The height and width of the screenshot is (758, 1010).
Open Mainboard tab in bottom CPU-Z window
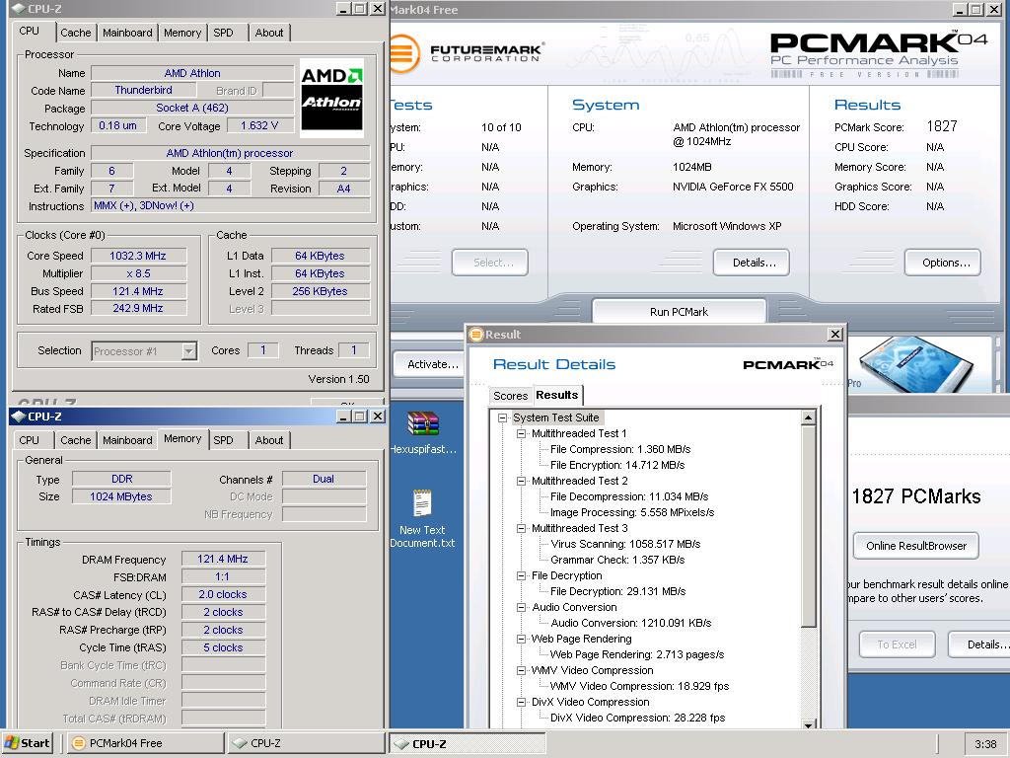pyautogui.click(x=127, y=440)
